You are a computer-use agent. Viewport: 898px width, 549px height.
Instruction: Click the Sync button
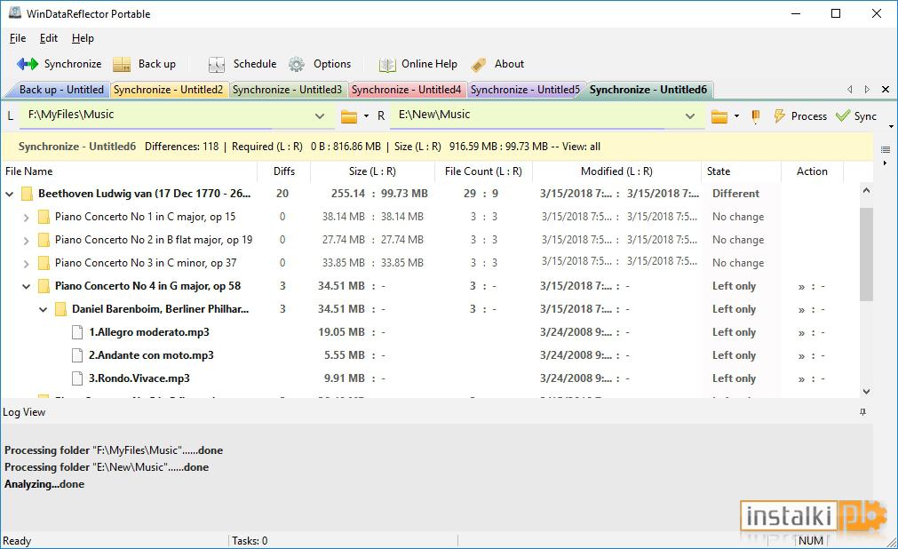(x=856, y=115)
